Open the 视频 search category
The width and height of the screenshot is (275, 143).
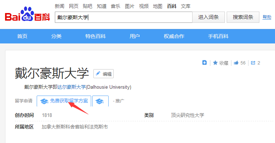(x=143, y=6)
